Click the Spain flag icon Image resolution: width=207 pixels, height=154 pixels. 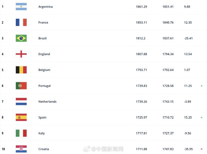click(21, 117)
